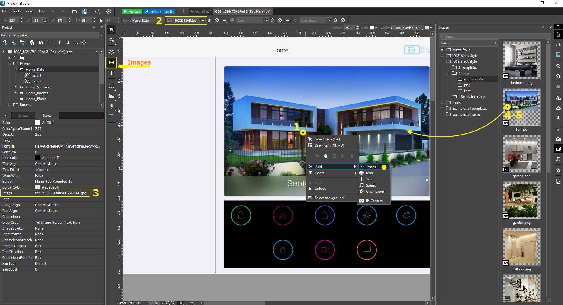Select the fon.jpg thumbnail in Images panel
The height and width of the screenshot is (305, 563).
[x=521, y=107]
